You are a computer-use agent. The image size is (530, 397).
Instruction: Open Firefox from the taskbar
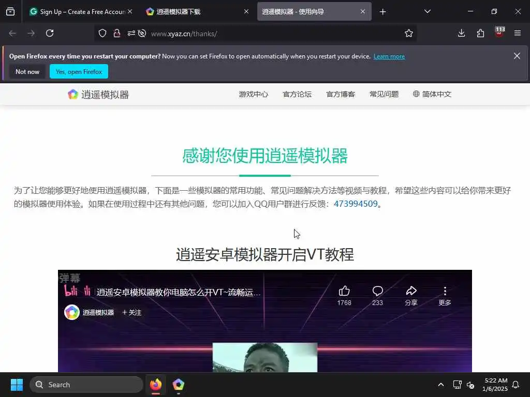pos(156,385)
